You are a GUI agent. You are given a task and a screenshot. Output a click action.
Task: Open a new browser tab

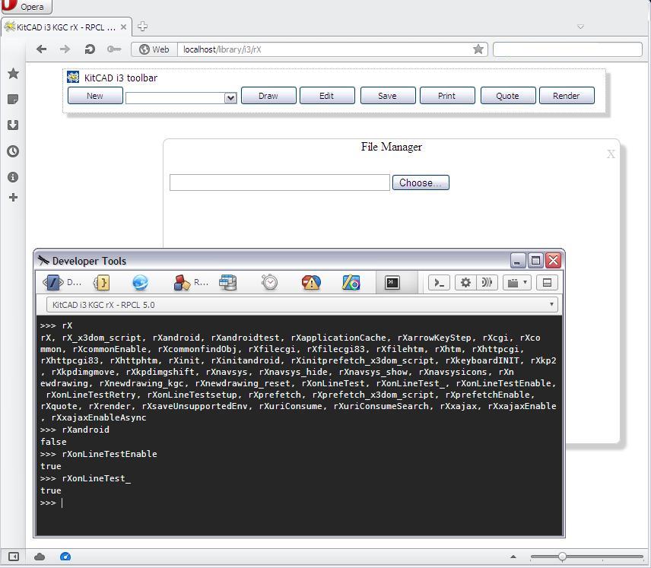(x=142, y=27)
